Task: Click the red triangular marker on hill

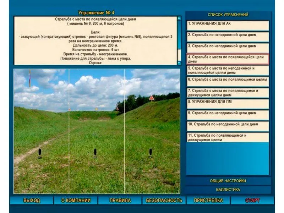Action: tap(152, 98)
